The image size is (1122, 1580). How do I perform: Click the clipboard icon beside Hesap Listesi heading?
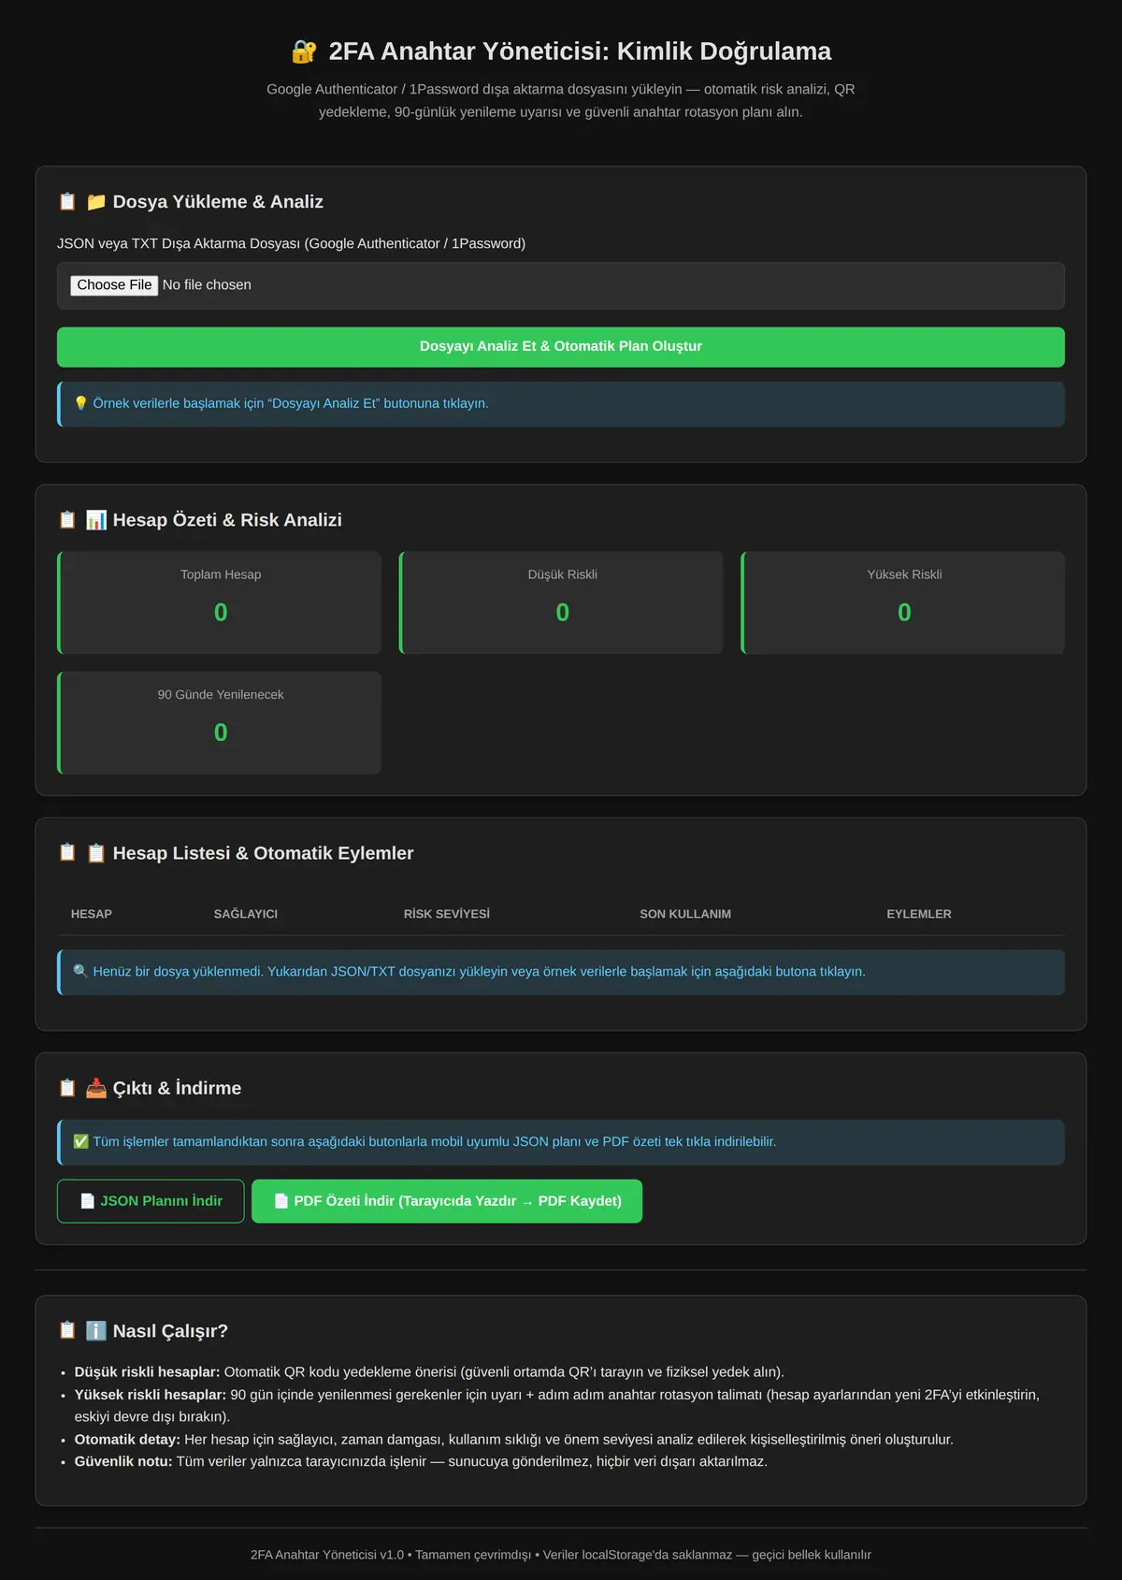pyautogui.click(x=96, y=853)
